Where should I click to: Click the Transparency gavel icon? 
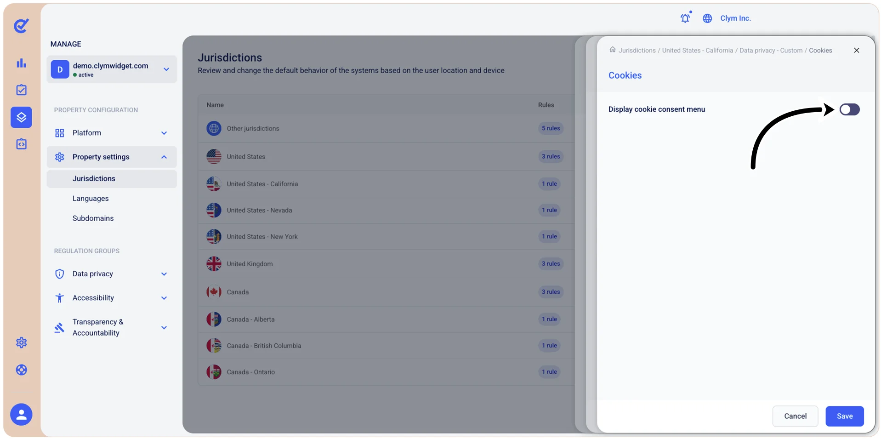(60, 327)
